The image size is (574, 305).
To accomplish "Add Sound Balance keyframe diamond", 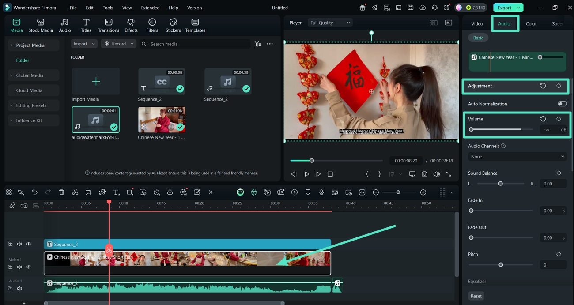I will [559, 173].
